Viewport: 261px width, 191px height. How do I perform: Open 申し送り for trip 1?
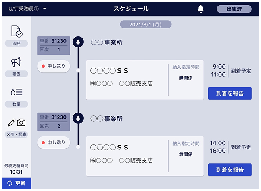tap(54, 66)
